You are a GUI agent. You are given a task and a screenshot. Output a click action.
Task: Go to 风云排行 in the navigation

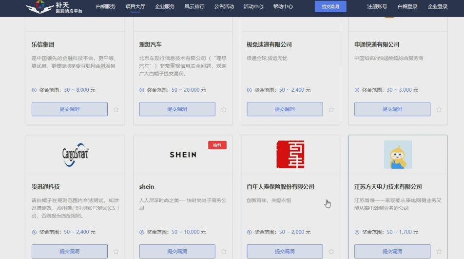tap(194, 6)
